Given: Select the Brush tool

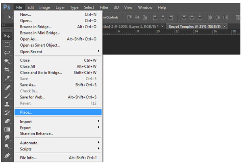Looking at the screenshot, I should coord(7,96).
